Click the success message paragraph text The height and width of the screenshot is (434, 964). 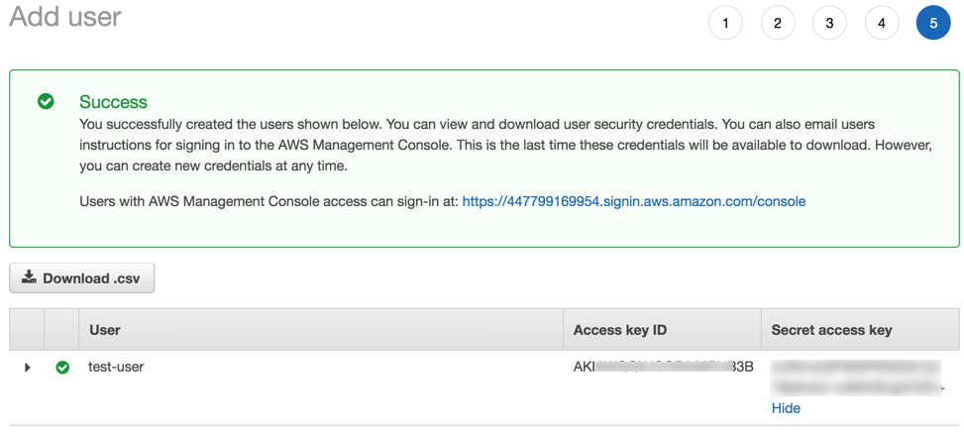click(x=505, y=145)
